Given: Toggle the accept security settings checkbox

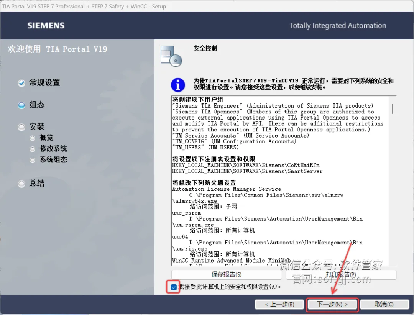Looking at the screenshot, I should coord(174,287).
